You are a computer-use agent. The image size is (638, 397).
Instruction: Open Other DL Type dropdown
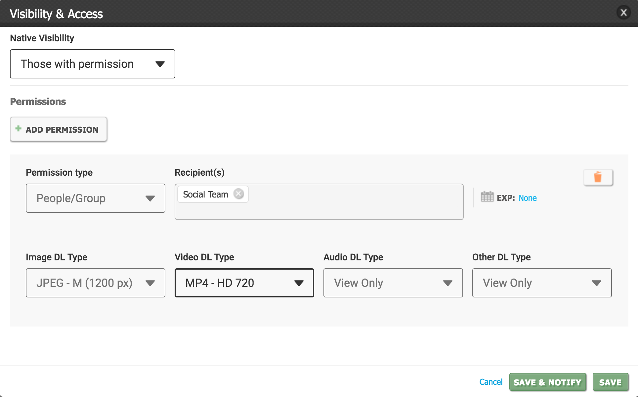[x=542, y=283]
